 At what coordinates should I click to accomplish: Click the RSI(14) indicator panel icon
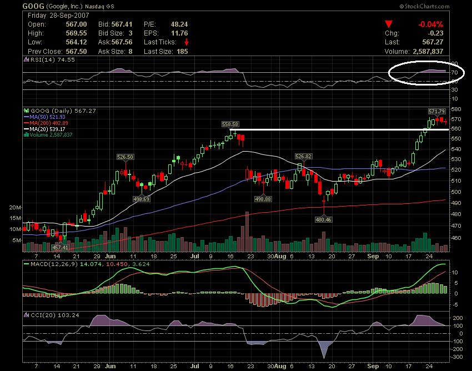[26, 59]
